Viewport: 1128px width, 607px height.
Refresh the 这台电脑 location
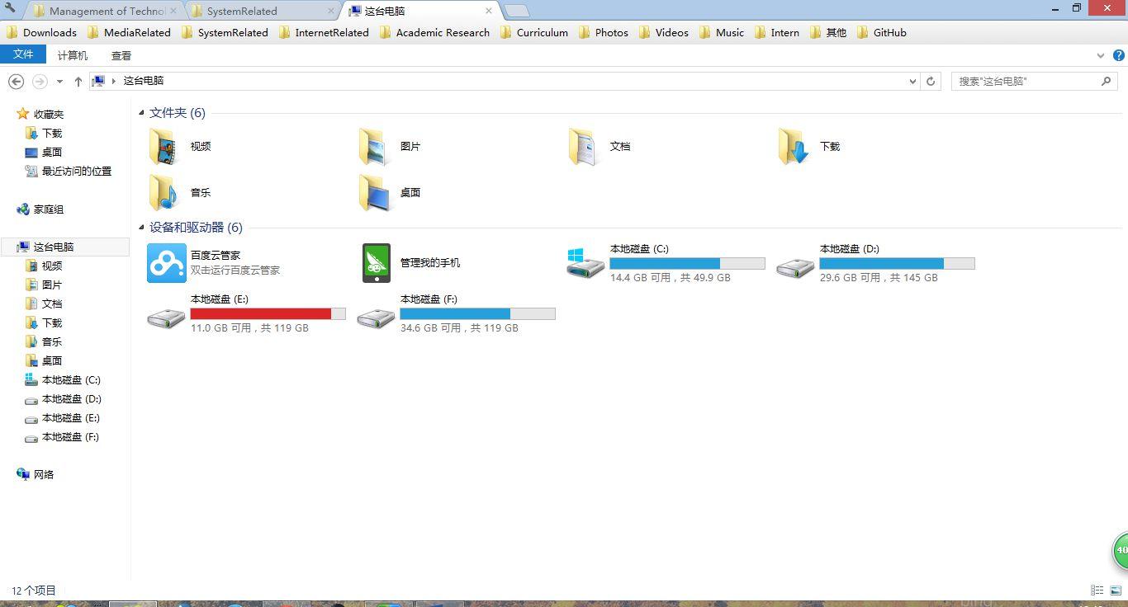931,81
